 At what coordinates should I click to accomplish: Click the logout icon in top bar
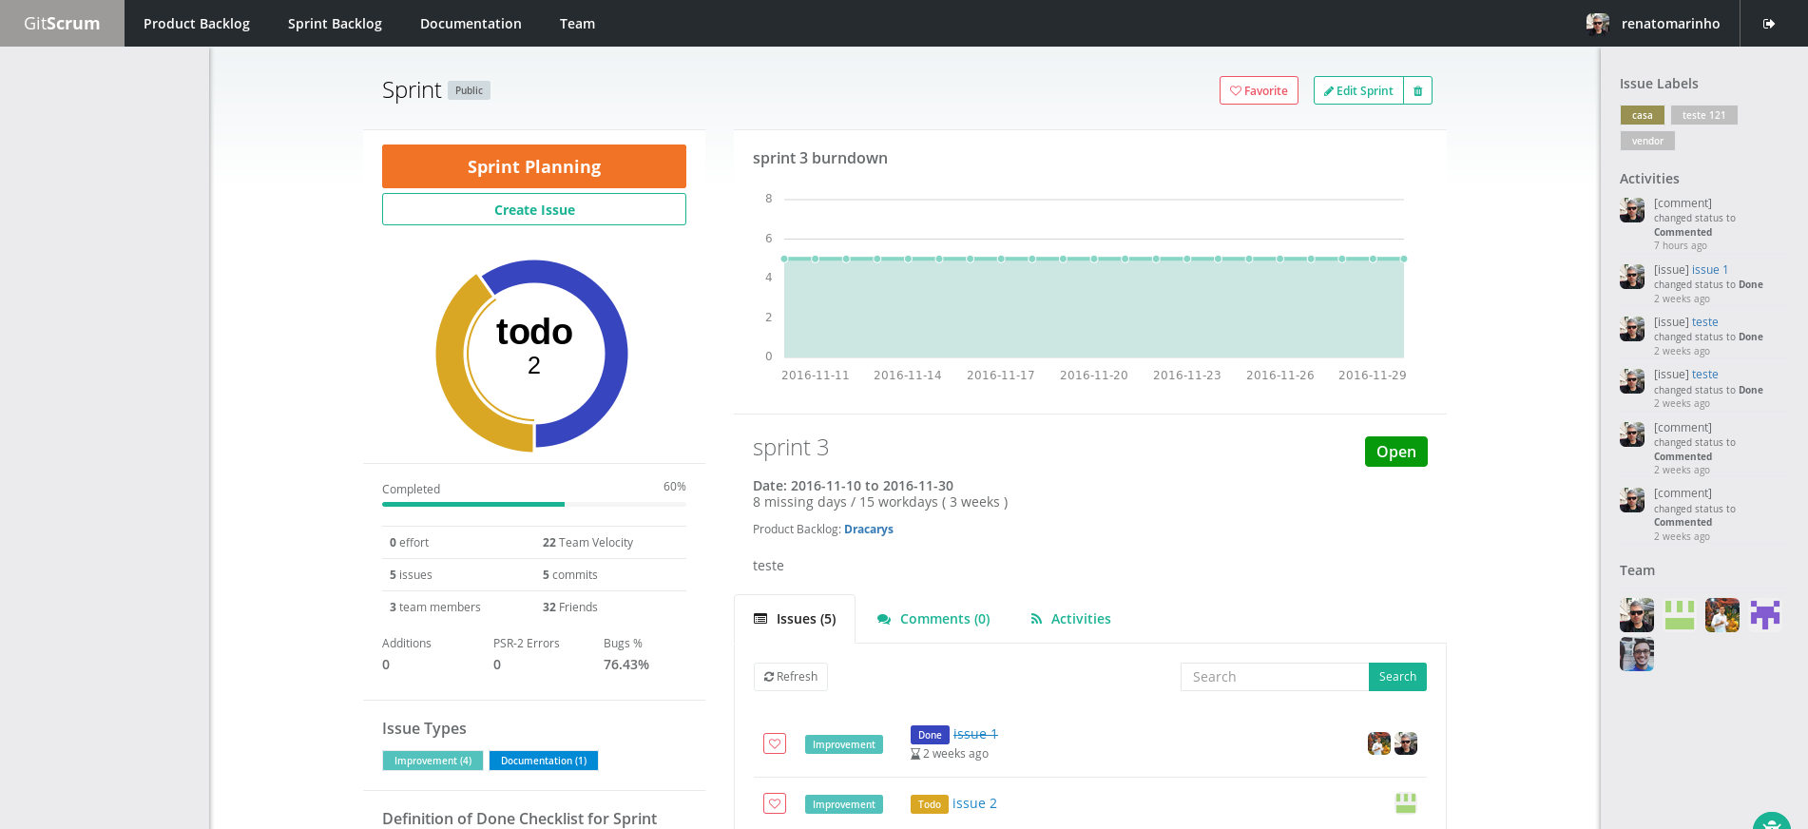1768,24
